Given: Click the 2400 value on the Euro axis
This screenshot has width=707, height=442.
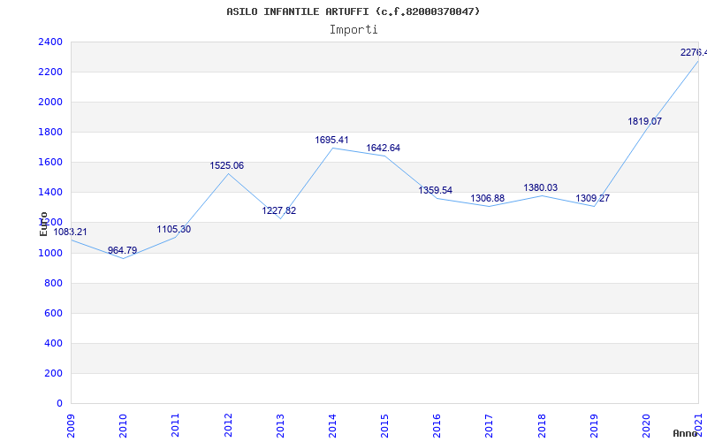Looking at the screenshot, I should tap(50, 42).
